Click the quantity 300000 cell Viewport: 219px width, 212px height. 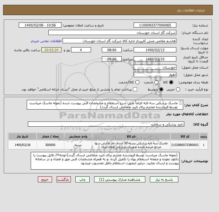click(50, 145)
